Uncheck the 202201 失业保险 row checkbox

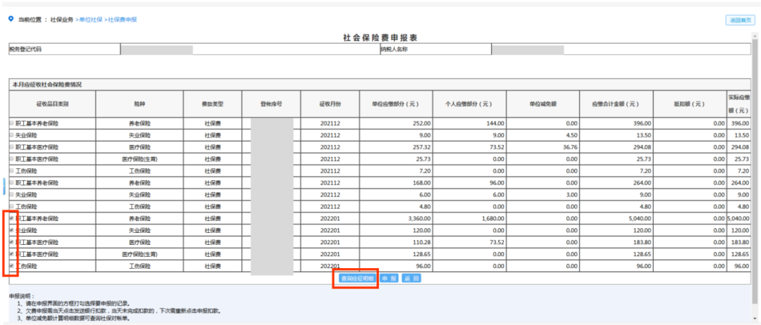pyautogui.click(x=12, y=230)
